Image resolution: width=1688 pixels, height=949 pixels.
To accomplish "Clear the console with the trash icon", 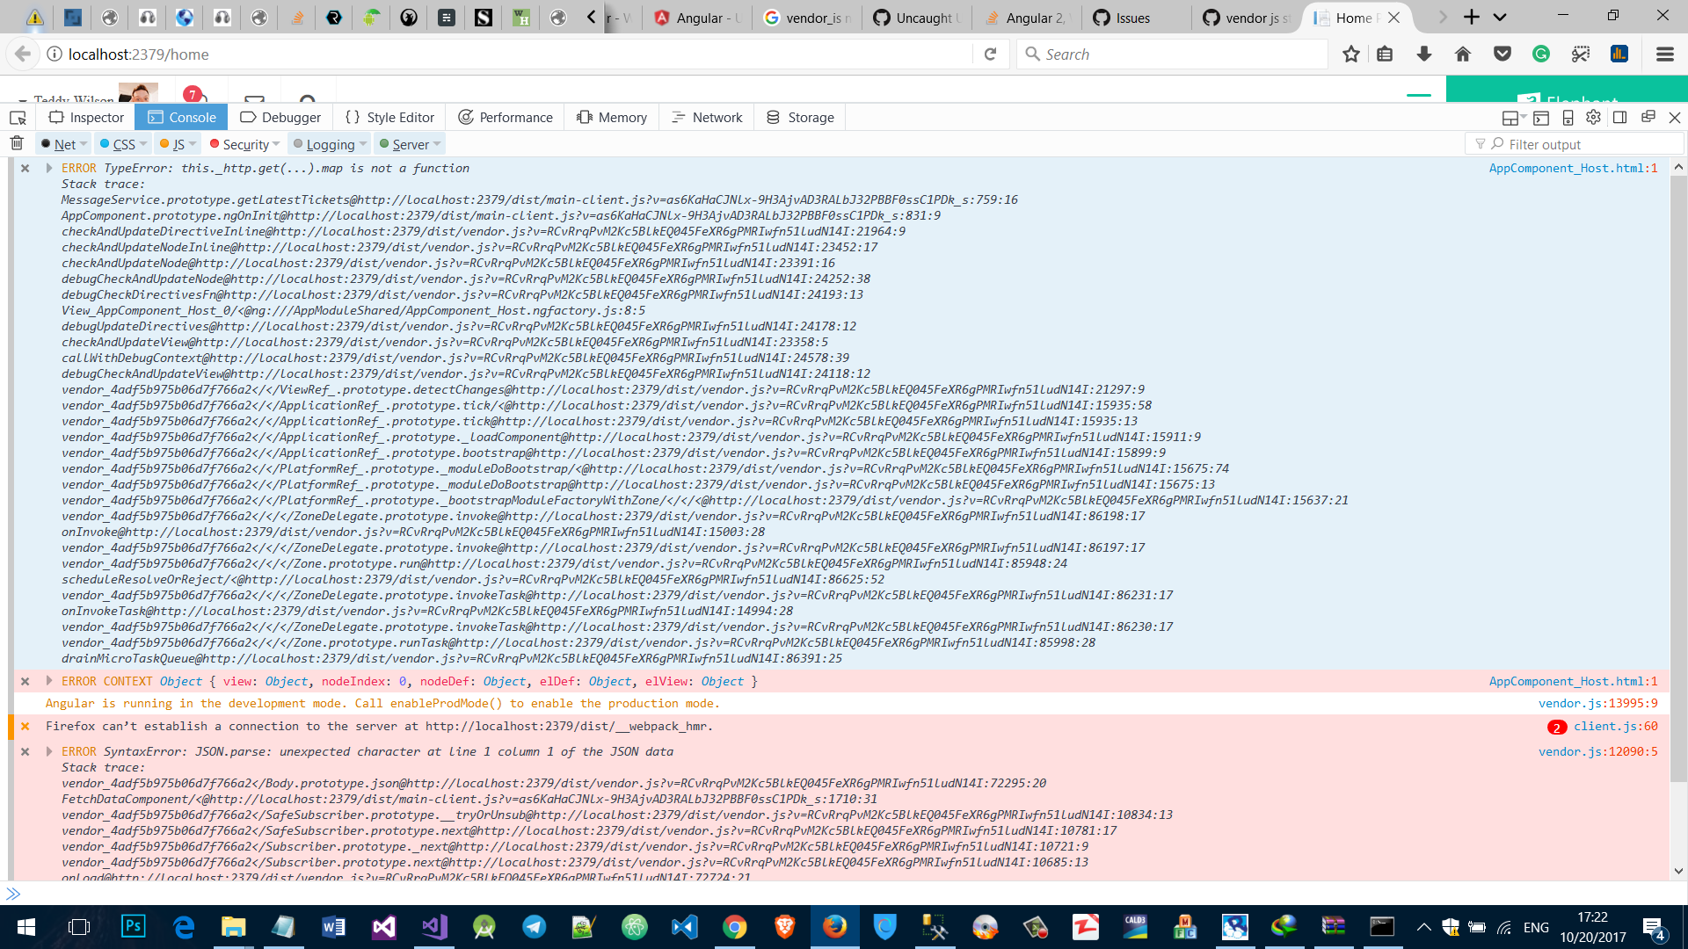I will click(17, 143).
